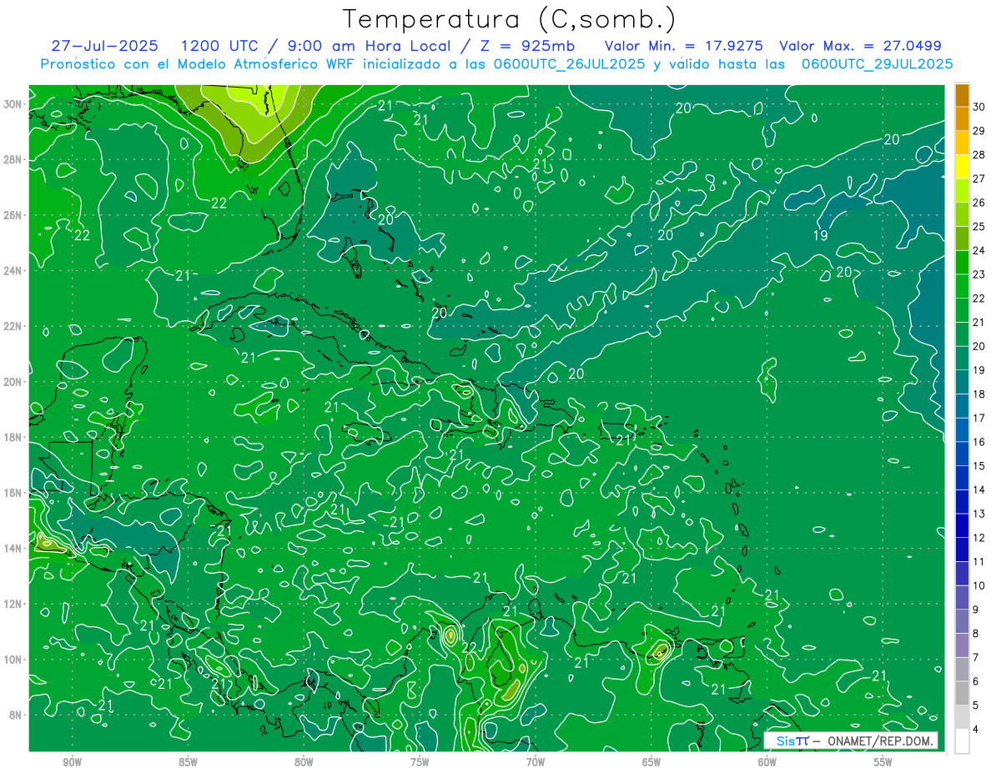Click the "75W" longitude label
This screenshot has width=1001, height=773.
tap(420, 762)
